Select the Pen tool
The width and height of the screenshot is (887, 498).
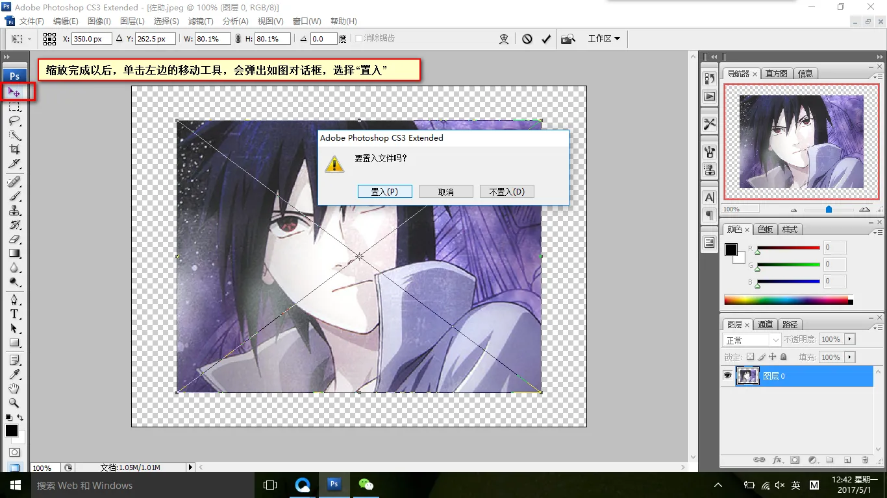pos(14,300)
